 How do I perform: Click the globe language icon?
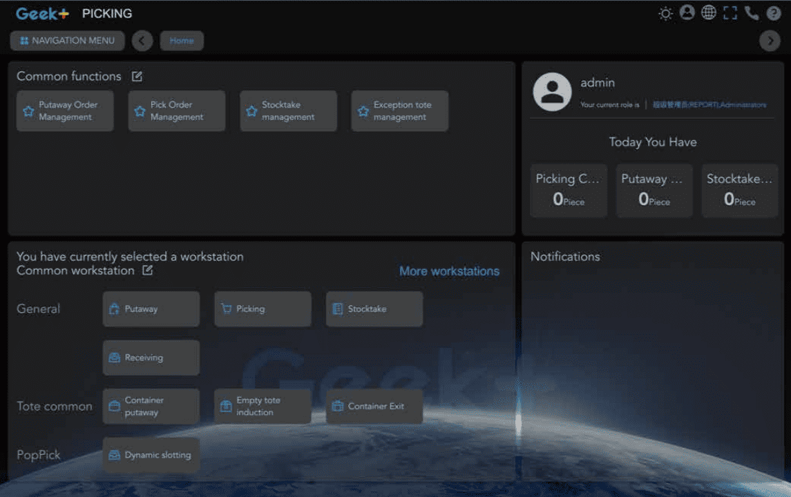click(709, 13)
